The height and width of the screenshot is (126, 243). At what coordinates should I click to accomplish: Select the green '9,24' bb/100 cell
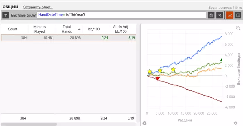(x=104, y=38)
